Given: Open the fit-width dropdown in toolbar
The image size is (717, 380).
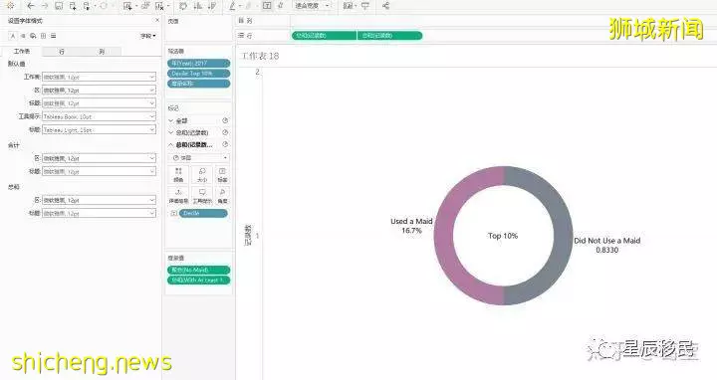Looking at the screenshot, I should [x=312, y=6].
